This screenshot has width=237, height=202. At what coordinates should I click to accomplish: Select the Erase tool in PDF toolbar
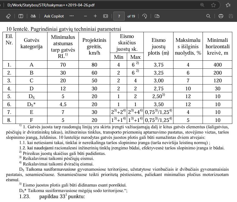pyautogui.click(x=8, y=16)
